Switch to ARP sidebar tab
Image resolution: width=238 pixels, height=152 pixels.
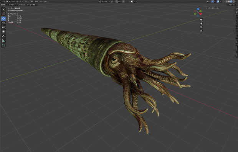(236, 42)
